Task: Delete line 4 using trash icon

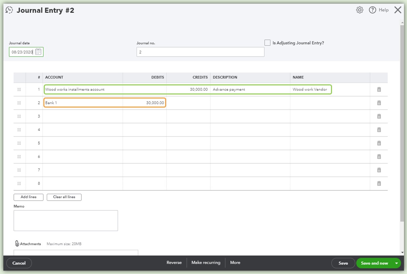Action: 379,130
